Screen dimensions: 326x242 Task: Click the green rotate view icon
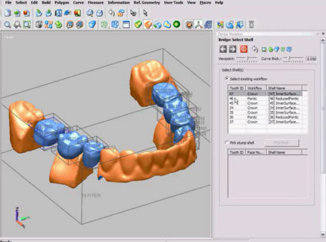pyautogui.click(x=59, y=25)
